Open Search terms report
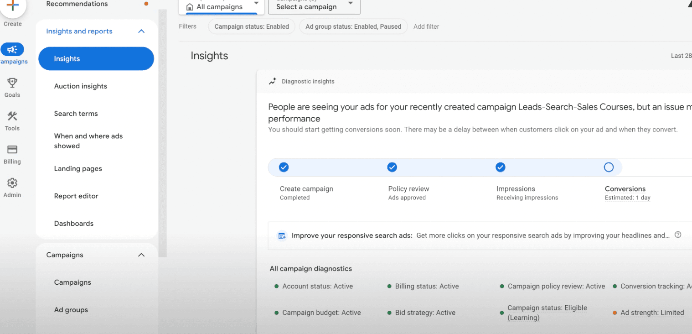 [x=76, y=114]
